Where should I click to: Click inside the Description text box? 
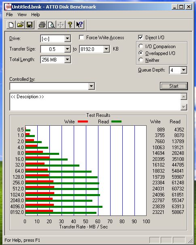tap(95, 102)
